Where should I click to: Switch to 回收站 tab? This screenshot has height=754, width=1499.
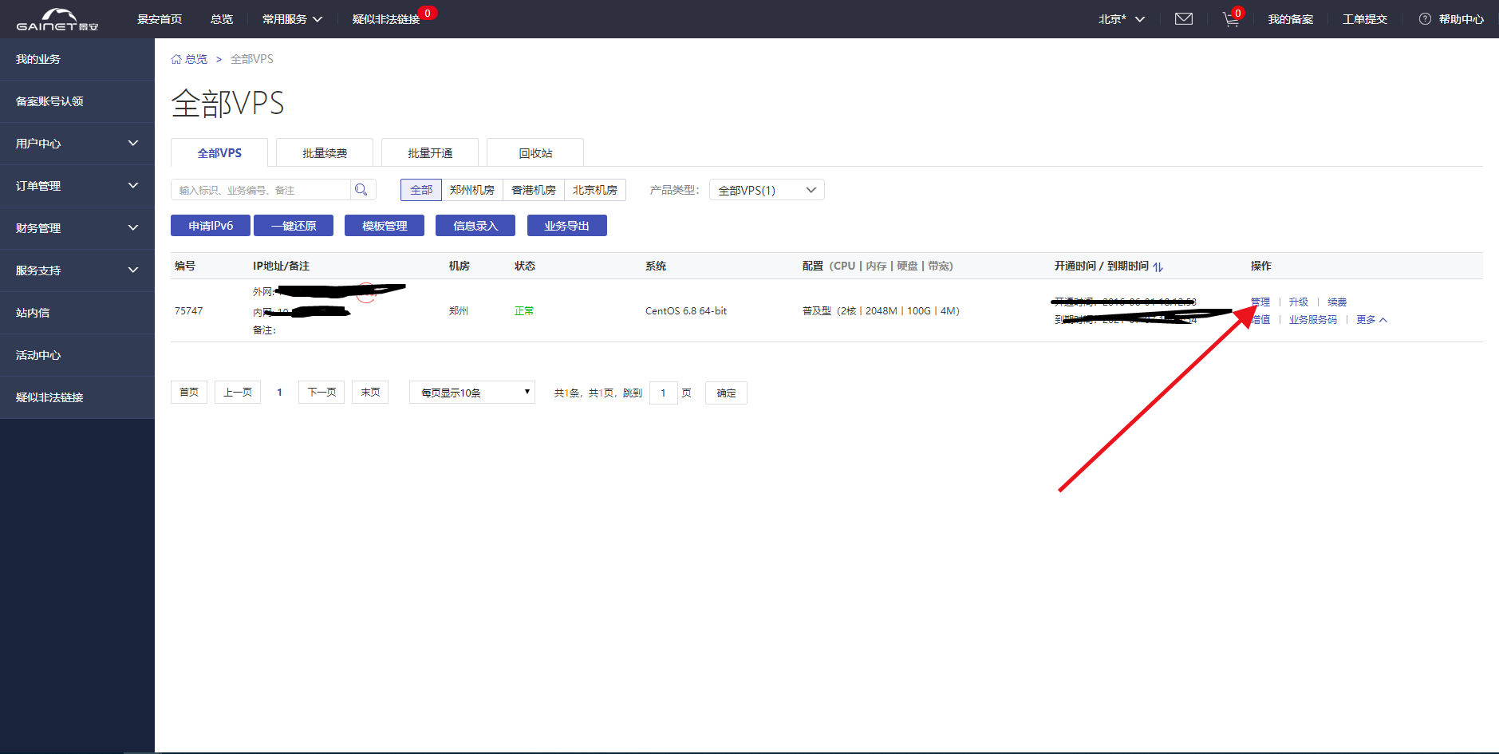coord(535,153)
